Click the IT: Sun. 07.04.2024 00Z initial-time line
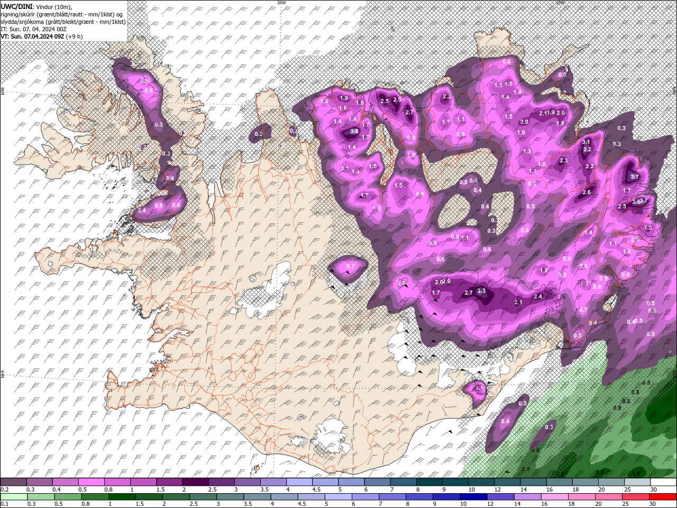Image resolution: width=677 pixels, height=508 pixels. [x=33, y=29]
